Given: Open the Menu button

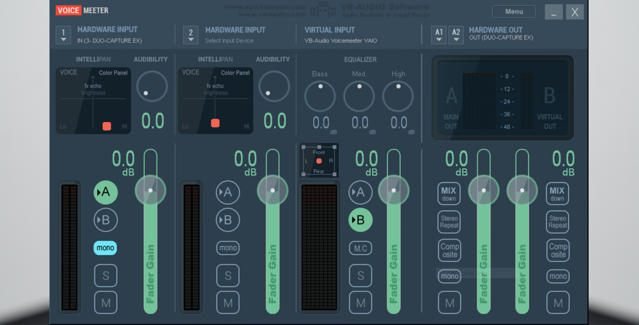Looking at the screenshot, I should (514, 11).
